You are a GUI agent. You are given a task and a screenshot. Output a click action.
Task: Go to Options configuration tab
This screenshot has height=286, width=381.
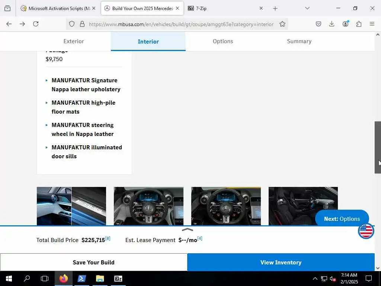tap(223, 41)
